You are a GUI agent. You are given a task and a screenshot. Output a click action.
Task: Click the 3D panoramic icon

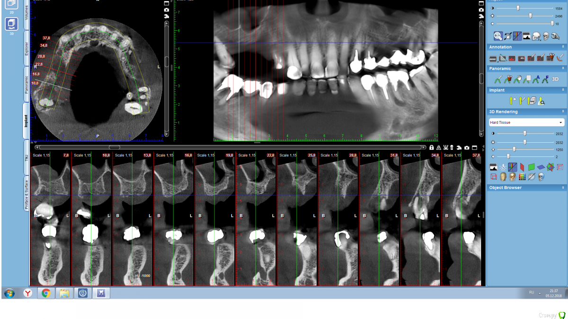coord(556,79)
